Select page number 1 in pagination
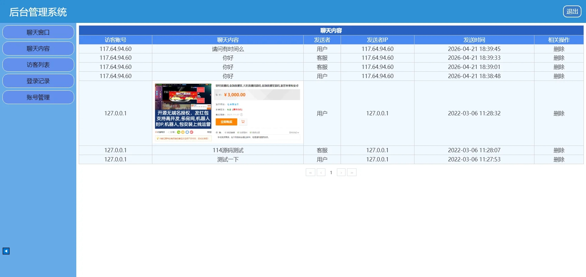 [331, 173]
